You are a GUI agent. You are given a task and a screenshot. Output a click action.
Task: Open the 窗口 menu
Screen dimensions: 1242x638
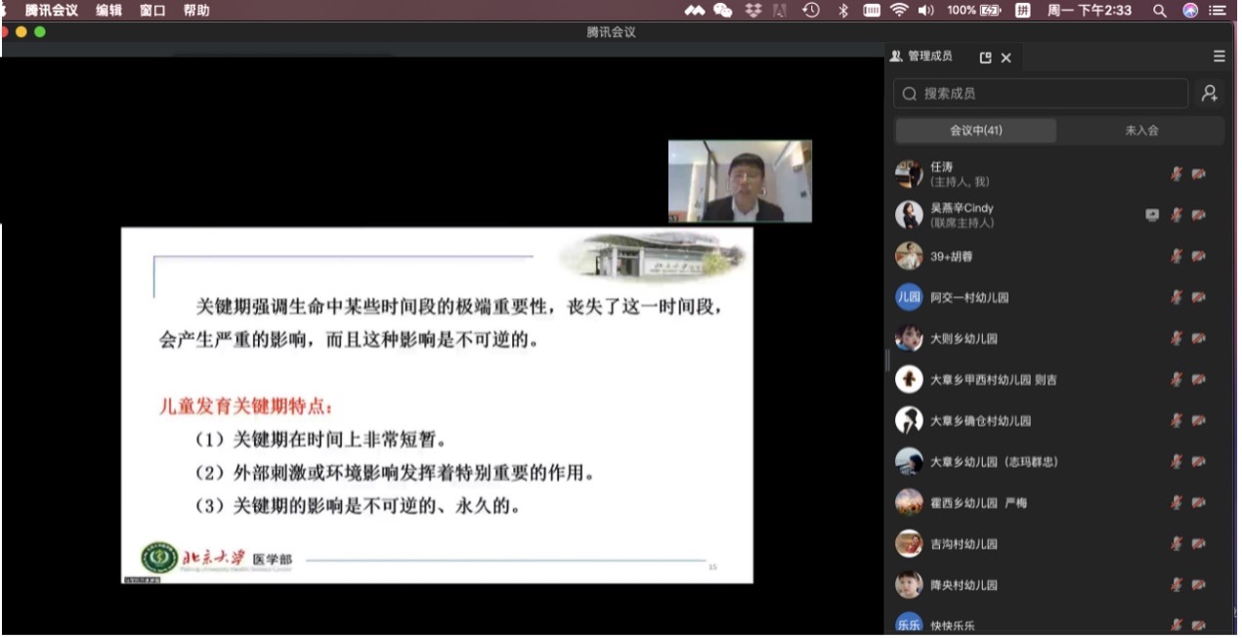pos(152,11)
